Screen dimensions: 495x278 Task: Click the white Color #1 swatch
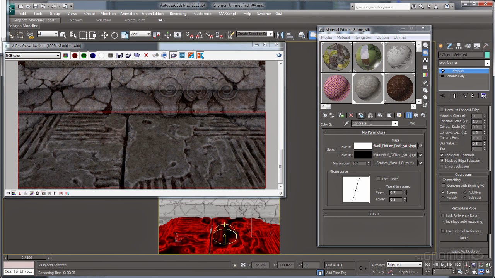coord(363,146)
